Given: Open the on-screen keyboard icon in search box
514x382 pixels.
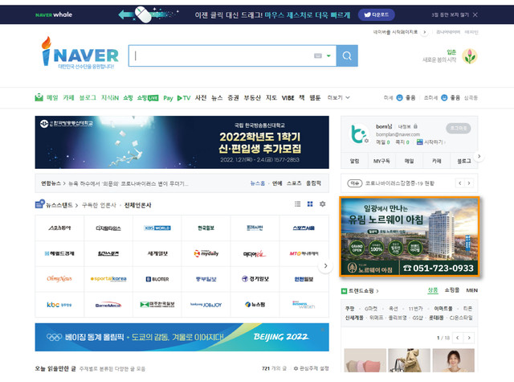Looking at the screenshot, I should pyautogui.click(x=318, y=55).
